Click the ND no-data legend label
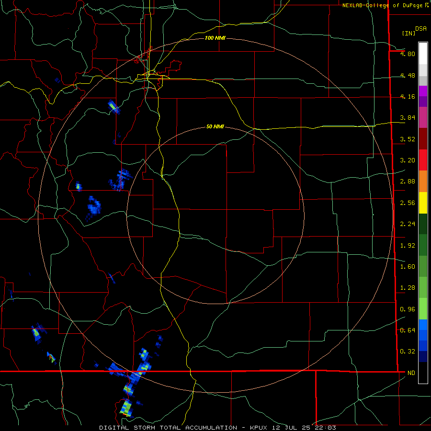This screenshot has width=431, height=431. tap(411, 373)
